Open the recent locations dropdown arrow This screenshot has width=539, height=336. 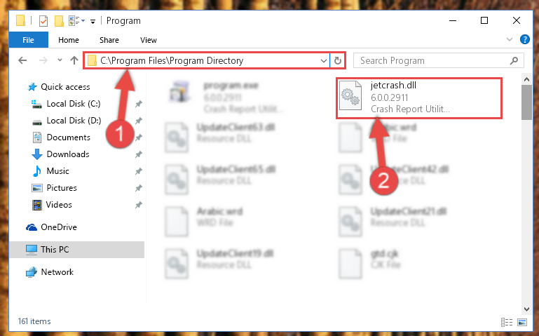[60, 60]
